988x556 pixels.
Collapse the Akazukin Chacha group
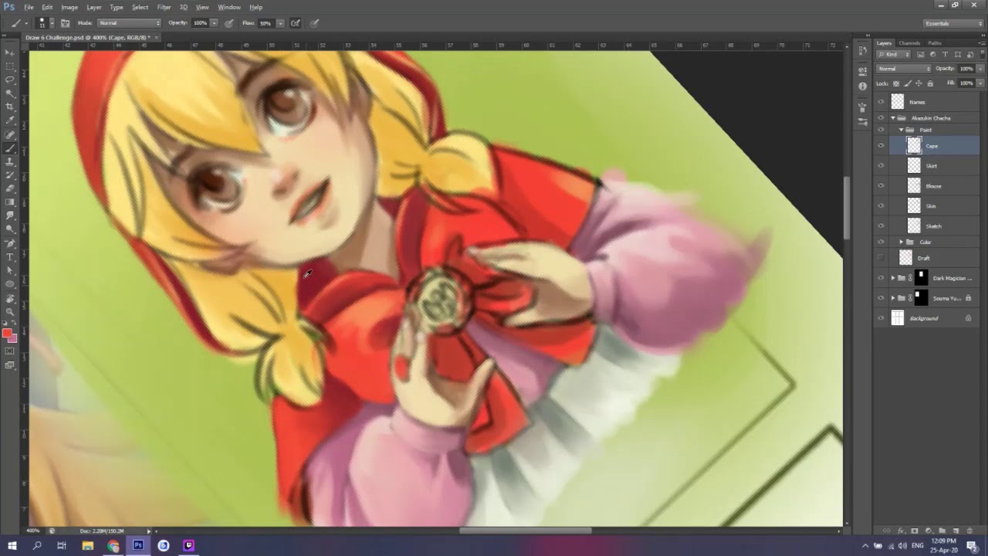(x=893, y=118)
